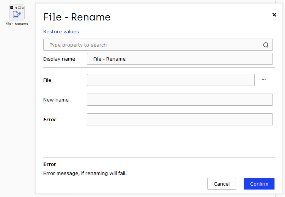Click the File - Rename node caption
Image resolution: width=285 pixels, height=197 pixels.
click(x=17, y=23)
